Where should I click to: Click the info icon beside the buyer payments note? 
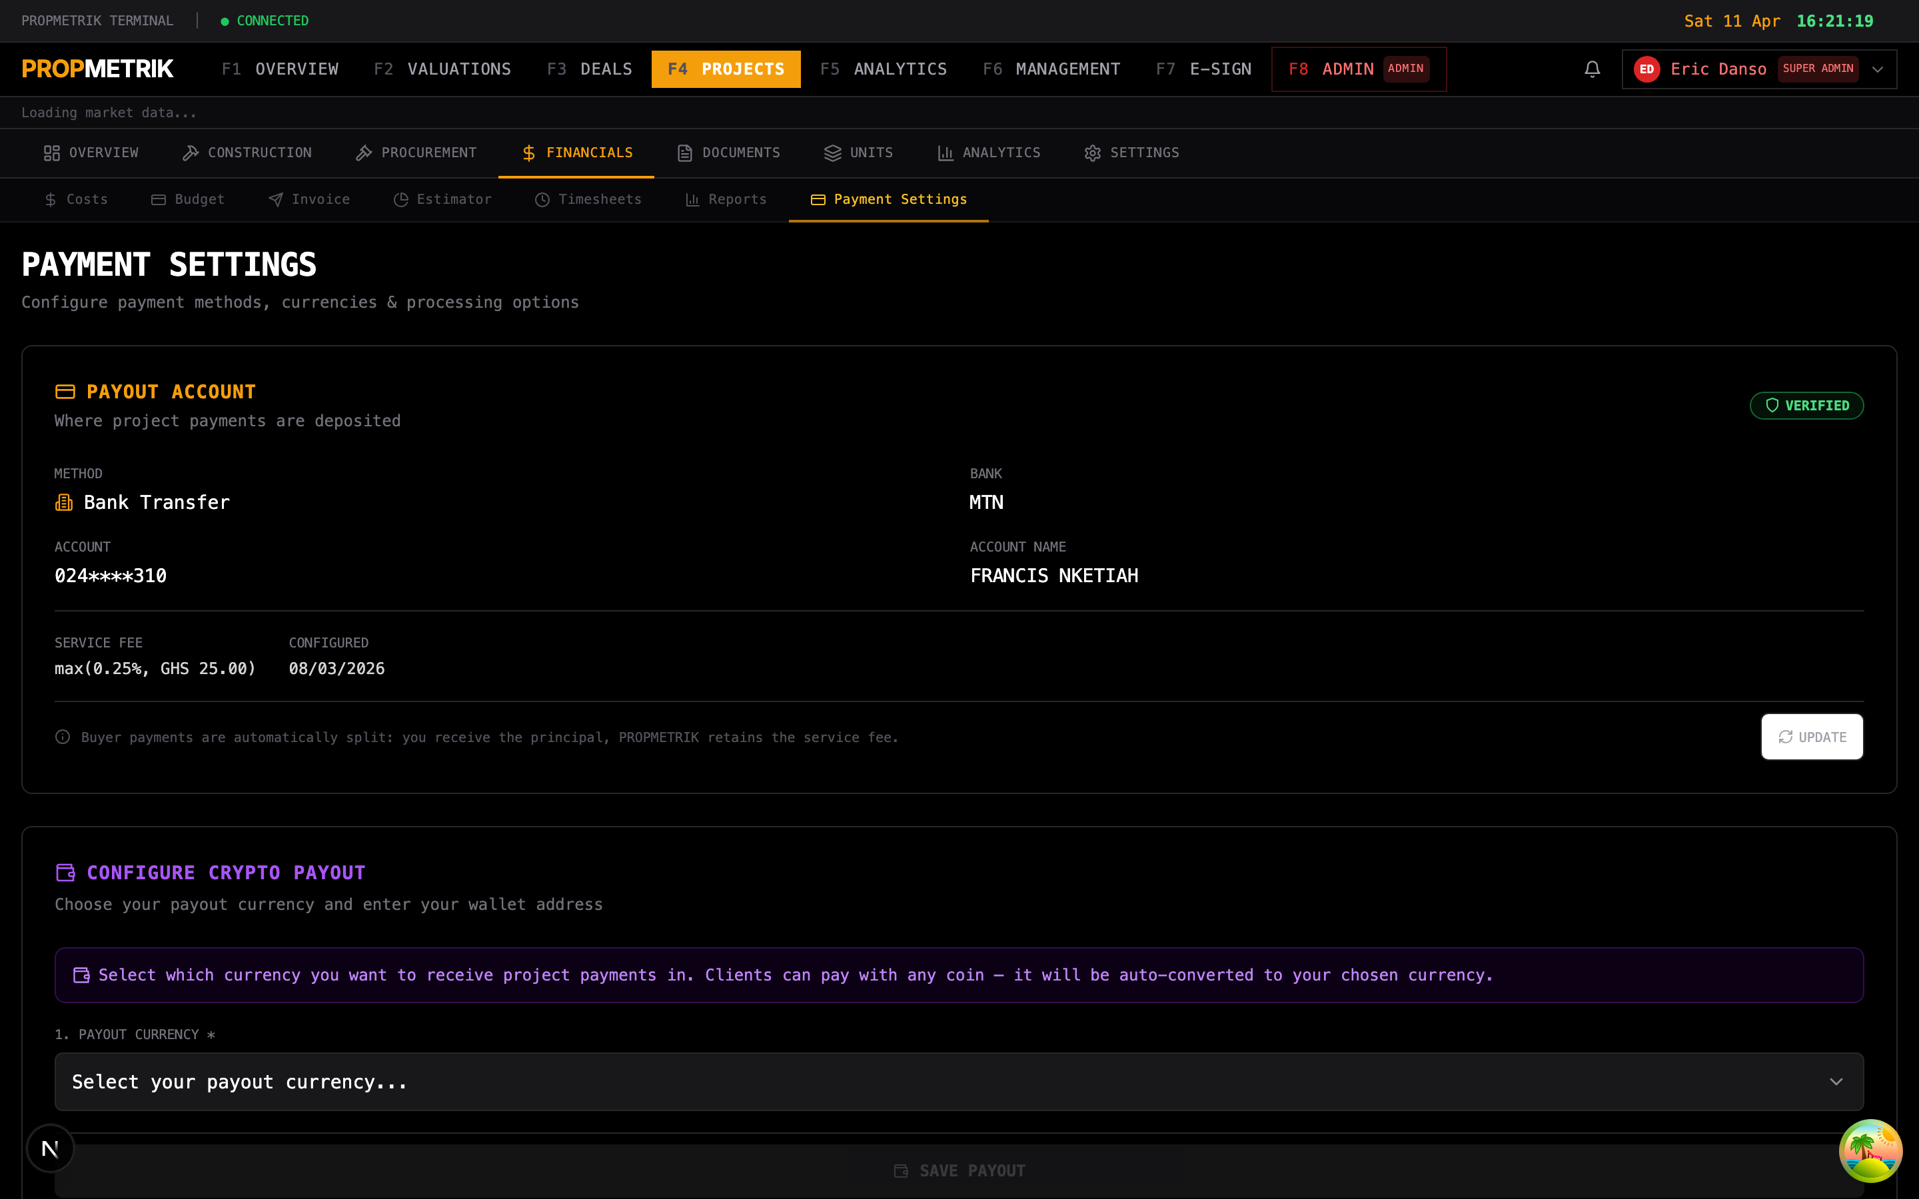[x=63, y=737]
